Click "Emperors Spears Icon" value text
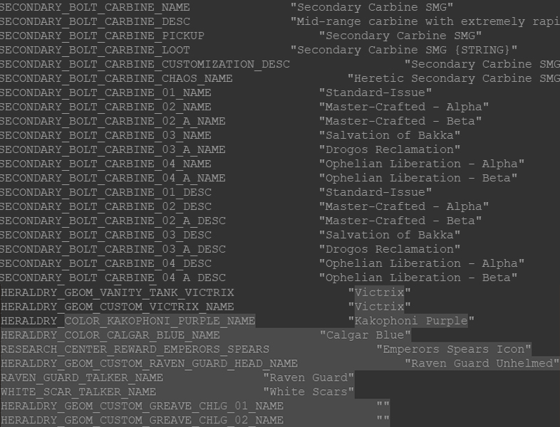This screenshot has width=560, height=427. tap(454, 349)
